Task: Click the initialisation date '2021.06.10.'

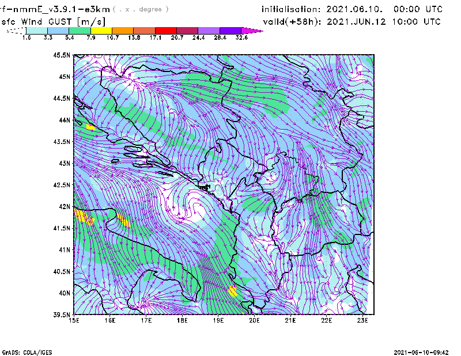Action: pos(354,9)
